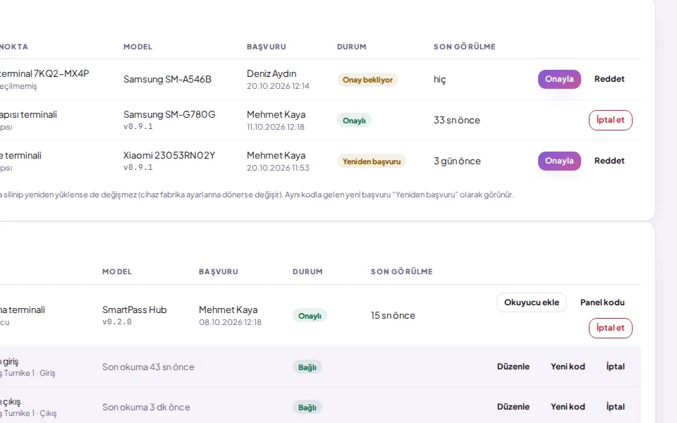Click last-seen value 'hiç'
This screenshot has height=423, width=677.
pos(439,80)
